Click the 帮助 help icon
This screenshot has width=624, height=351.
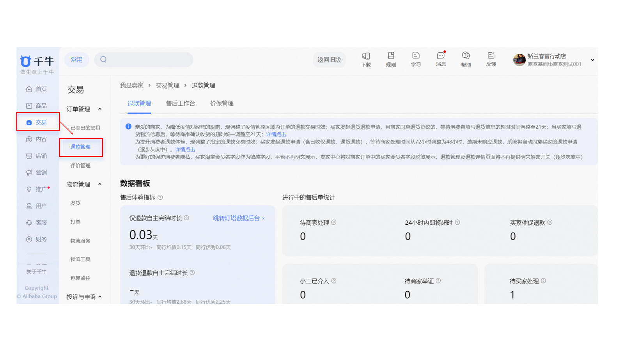point(466,60)
